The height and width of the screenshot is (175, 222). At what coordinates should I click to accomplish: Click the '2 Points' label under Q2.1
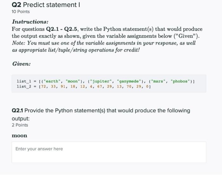20,125
